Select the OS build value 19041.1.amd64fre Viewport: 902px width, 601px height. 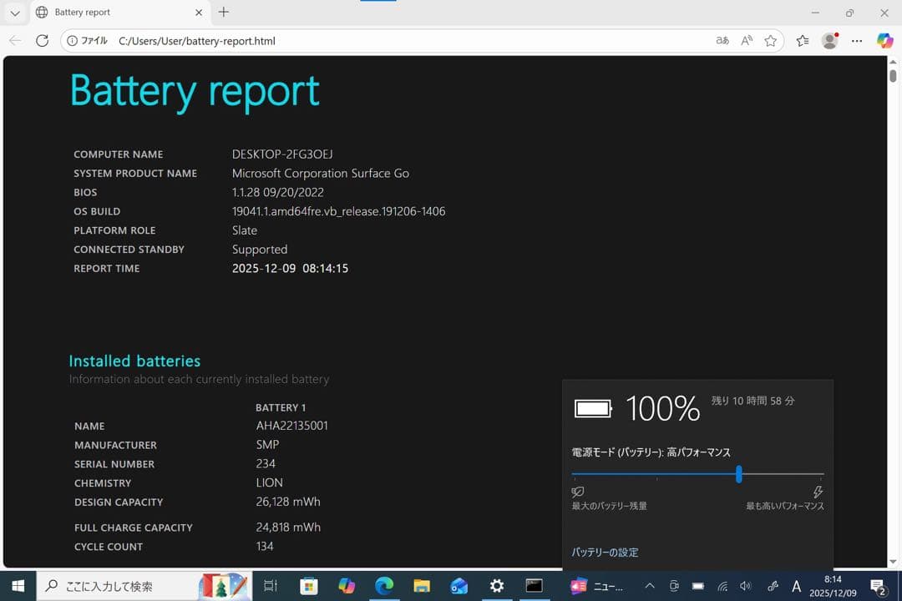pos(338,211)
